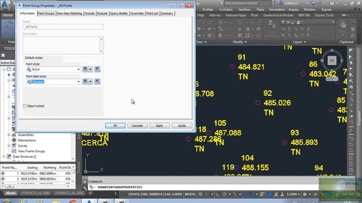
Task: Expand the Layers panel dropdown
Action: pos(299,42)
